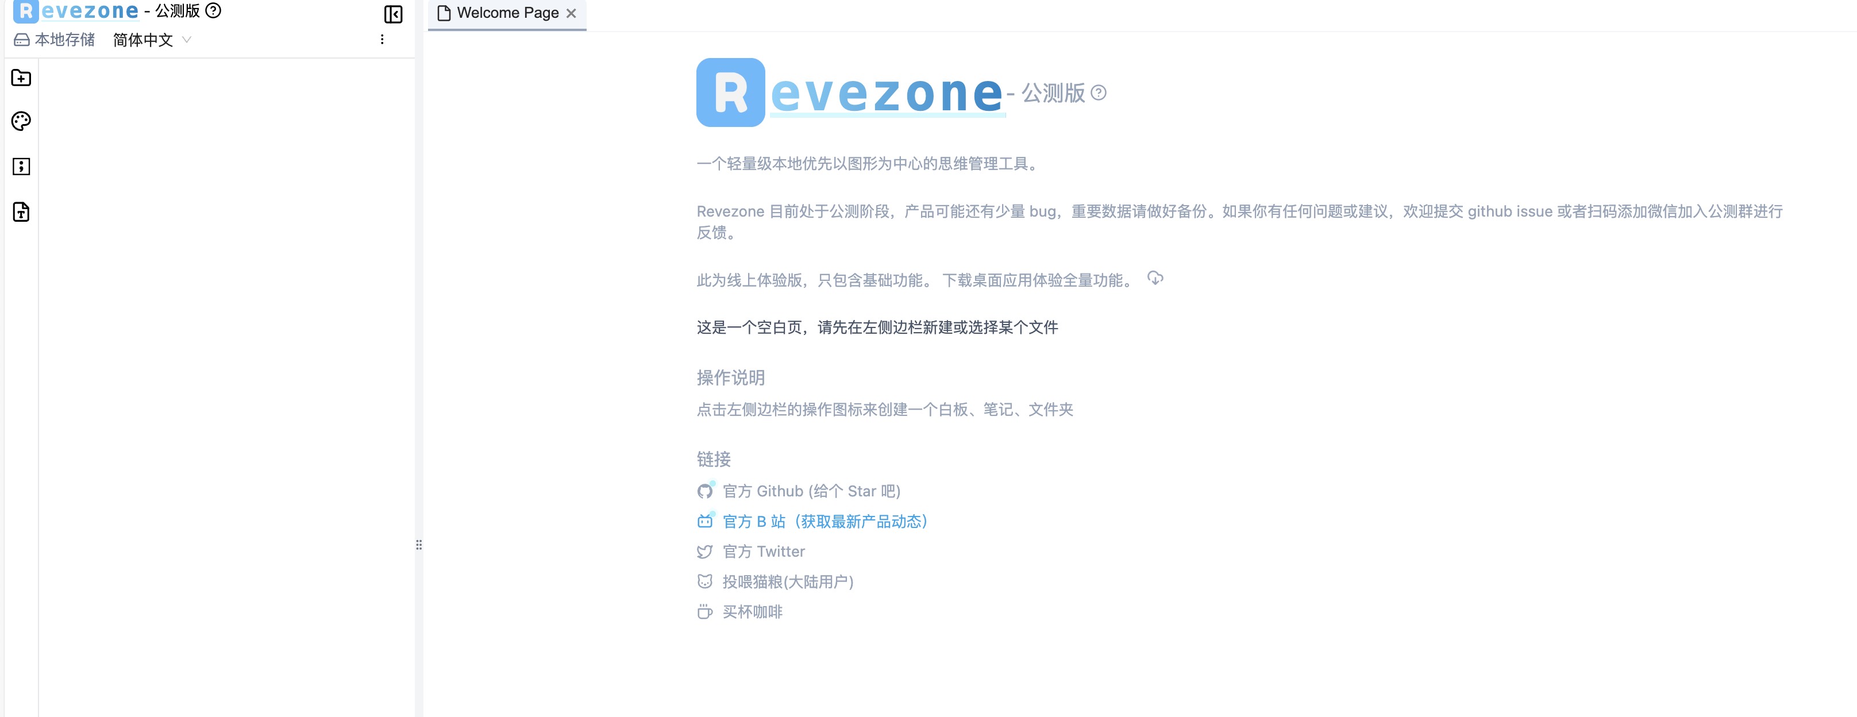Click the Welcome Page tab file icon
1857x717 pixels.
pyautogui.click(x=444, y=14)
